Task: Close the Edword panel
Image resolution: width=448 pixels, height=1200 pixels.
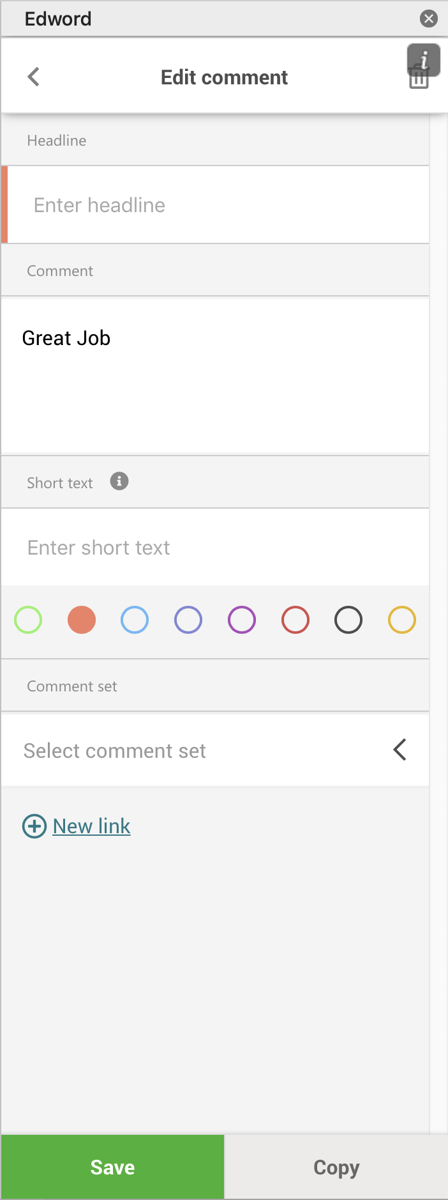Action: point(429,19)
